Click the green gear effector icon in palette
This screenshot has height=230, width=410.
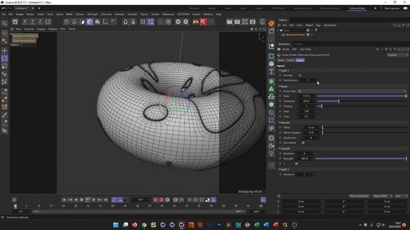coord(272,105)
